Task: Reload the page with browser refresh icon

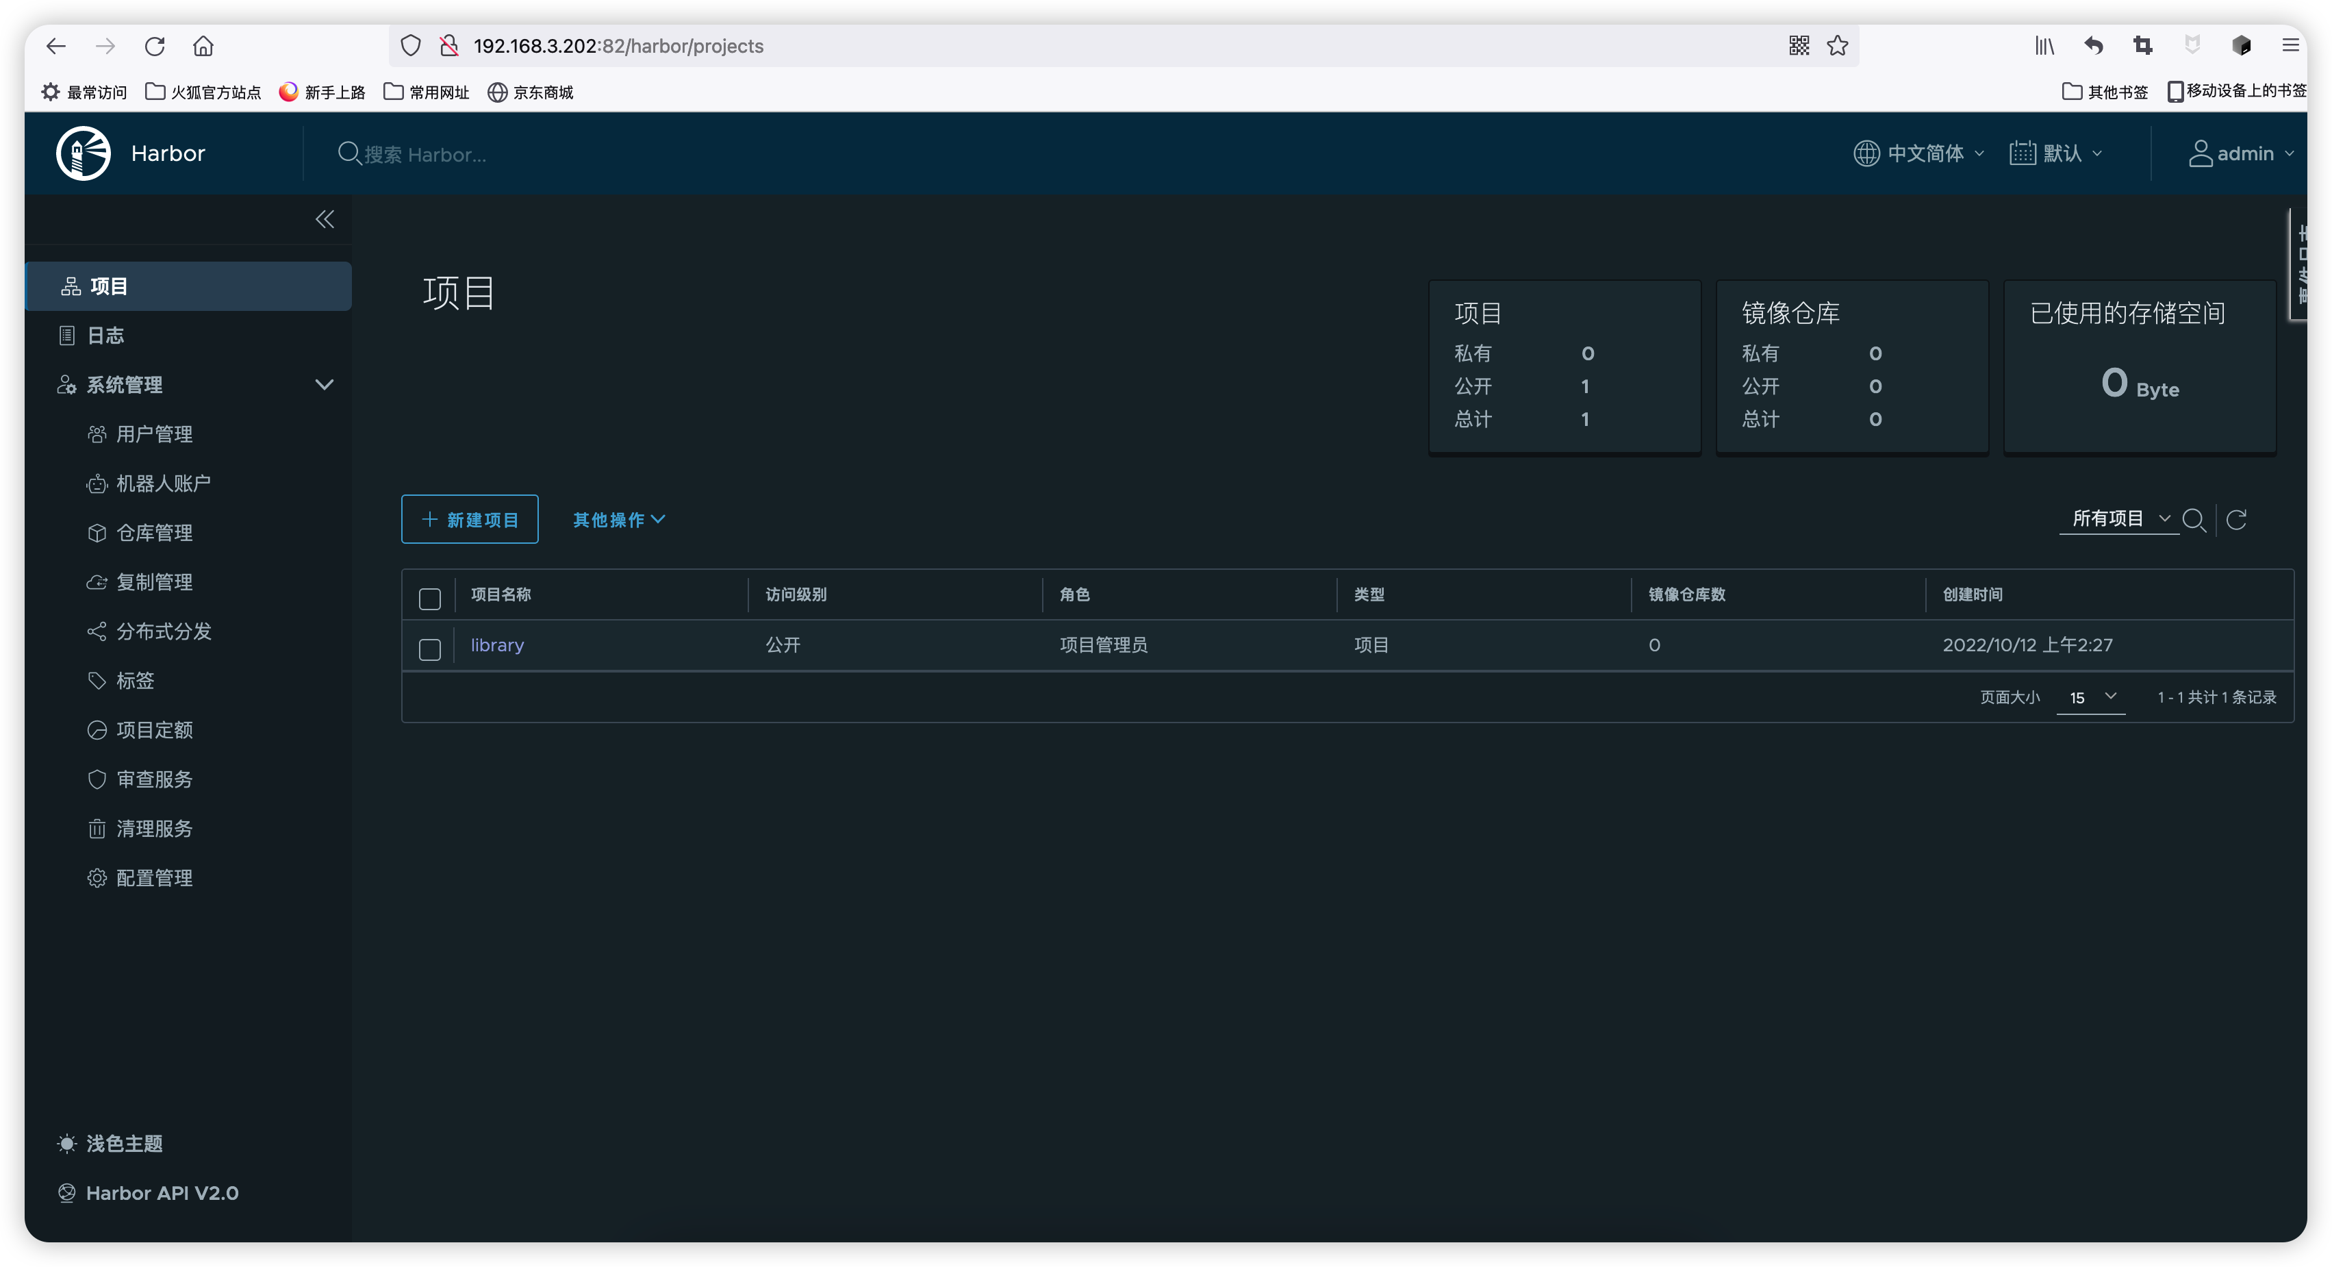Action: tap(155, 46)
